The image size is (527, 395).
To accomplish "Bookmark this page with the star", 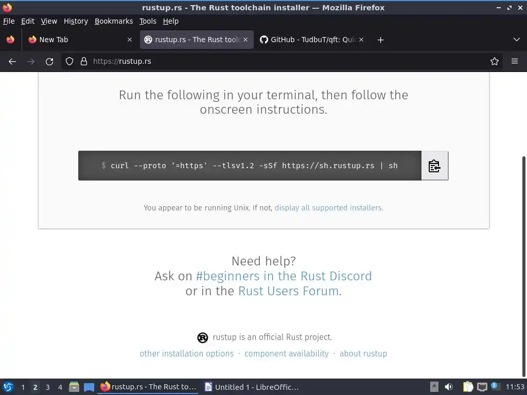I will tap(495, 62).
